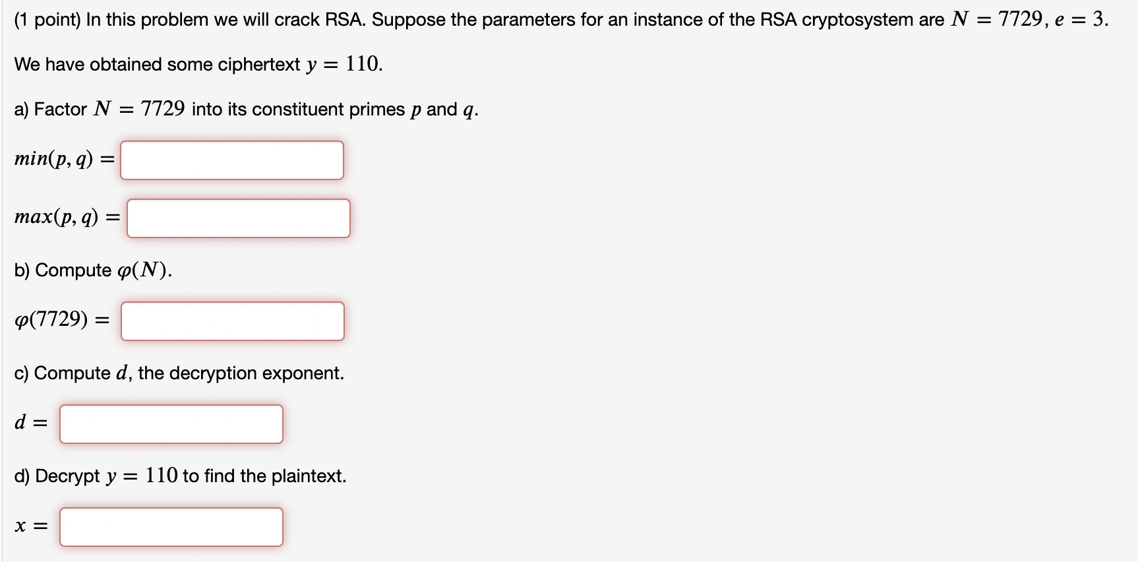The width and height of the screenshot is (1138, 562).
Task: Click the max(p, q) answer field
Action: pyautogui.click(x=239, y=218)
